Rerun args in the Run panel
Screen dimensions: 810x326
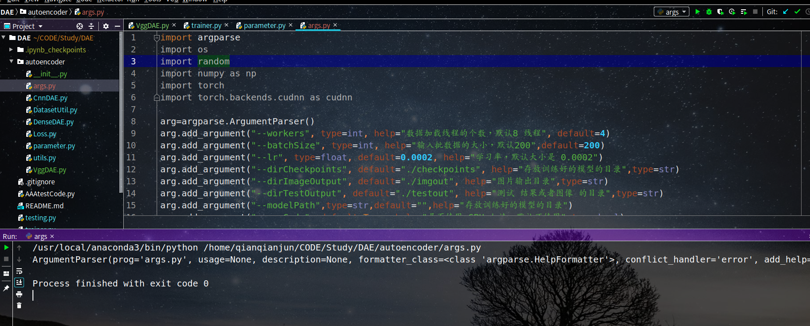(x=6, y=247)
